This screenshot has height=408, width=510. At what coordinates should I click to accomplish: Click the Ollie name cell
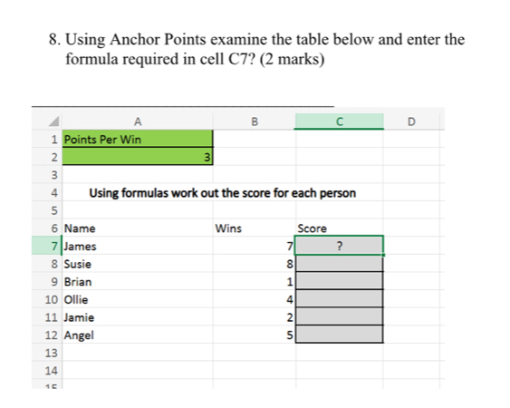pyautogui.click(x=138, y=299)
